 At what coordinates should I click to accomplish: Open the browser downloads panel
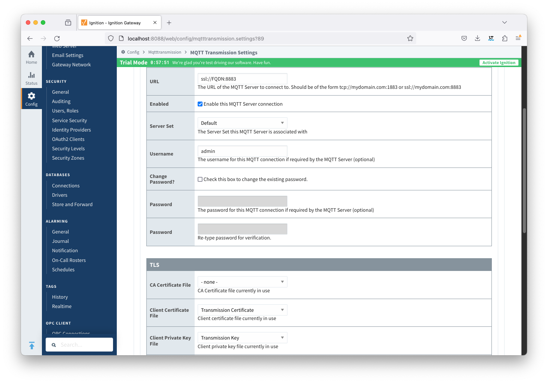pyautogui.click(x=478, y=38)
